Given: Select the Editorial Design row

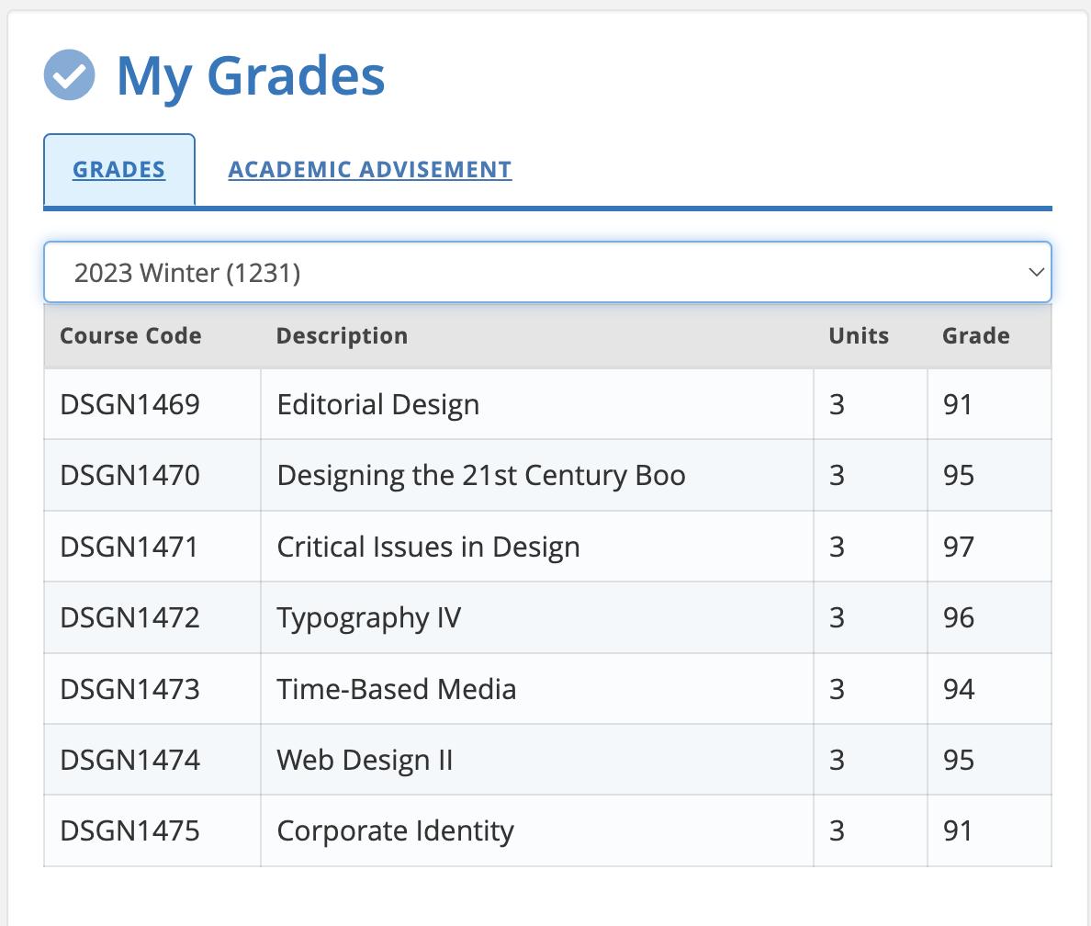Looking at the screenshot, I should [377, 404].
